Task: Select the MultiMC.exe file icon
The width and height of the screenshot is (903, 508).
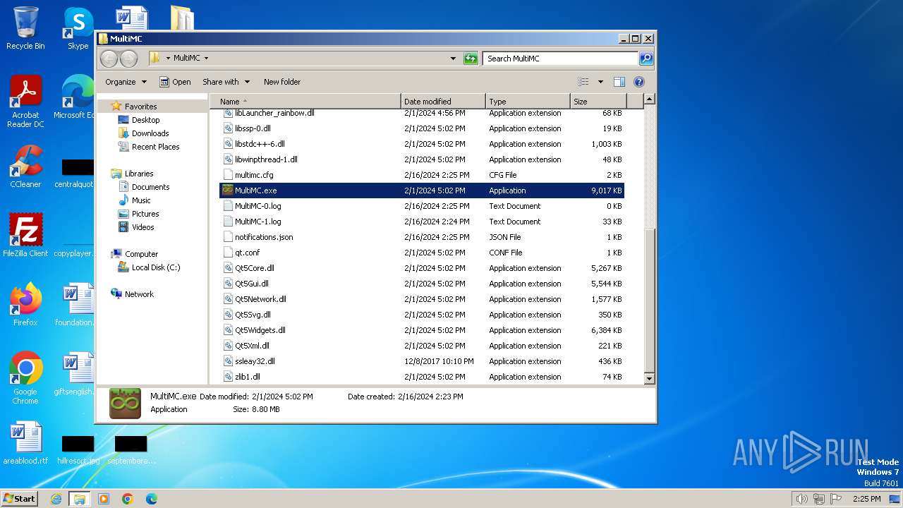Action: tap(228, 190)
